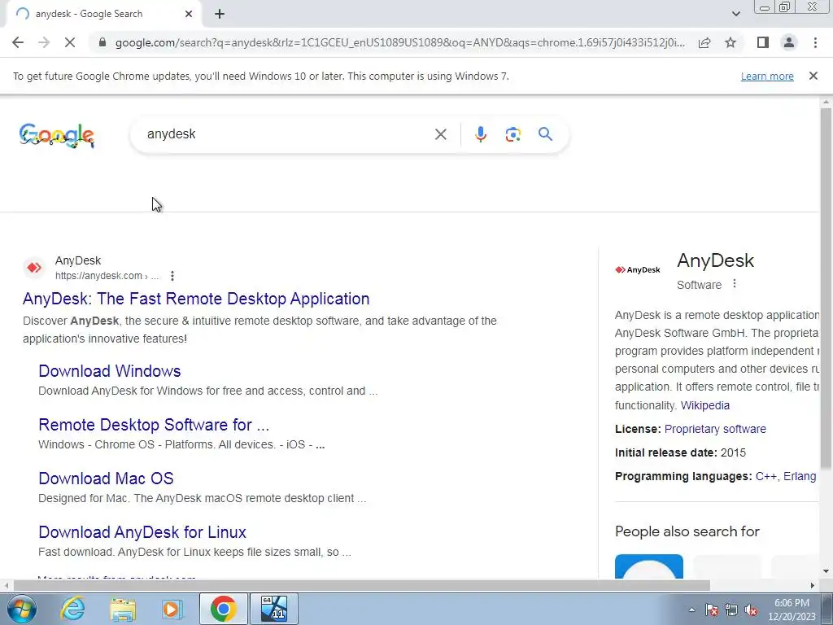Viewport: 833px width, 625px height.
Task: Click the vertical scrollbar down arrow
Action: point(826,571)
